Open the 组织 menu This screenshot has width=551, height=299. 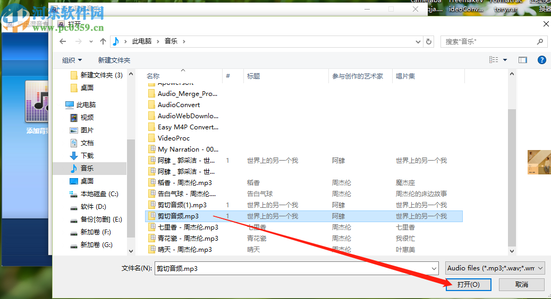coord(72,60)
